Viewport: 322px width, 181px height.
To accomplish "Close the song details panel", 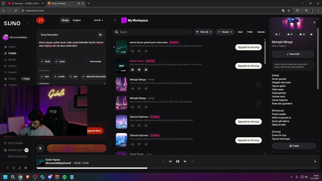I will 314,22.
